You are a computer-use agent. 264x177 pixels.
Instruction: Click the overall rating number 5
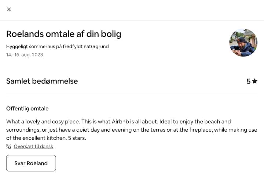point(249,81)
